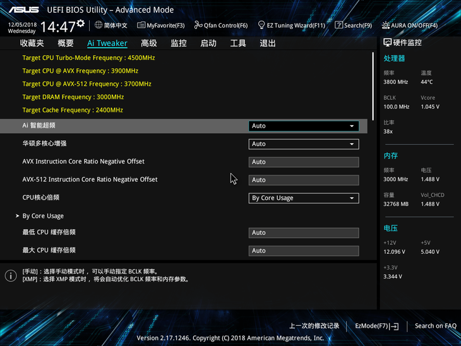Open the 监控 tab

(x=179, y=43)
